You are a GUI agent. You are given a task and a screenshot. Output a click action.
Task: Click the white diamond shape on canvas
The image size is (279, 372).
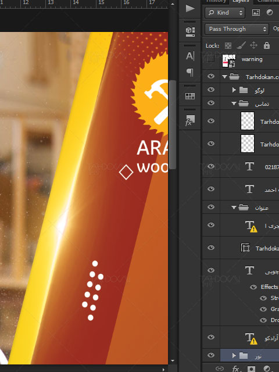click(x=126, y=172)
